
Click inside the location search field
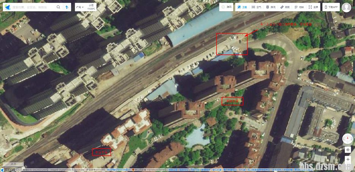tap(32, 7)
